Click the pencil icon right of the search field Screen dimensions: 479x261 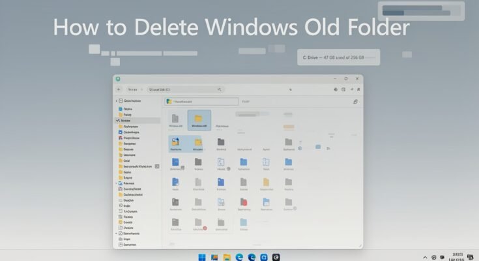point(355,102)
